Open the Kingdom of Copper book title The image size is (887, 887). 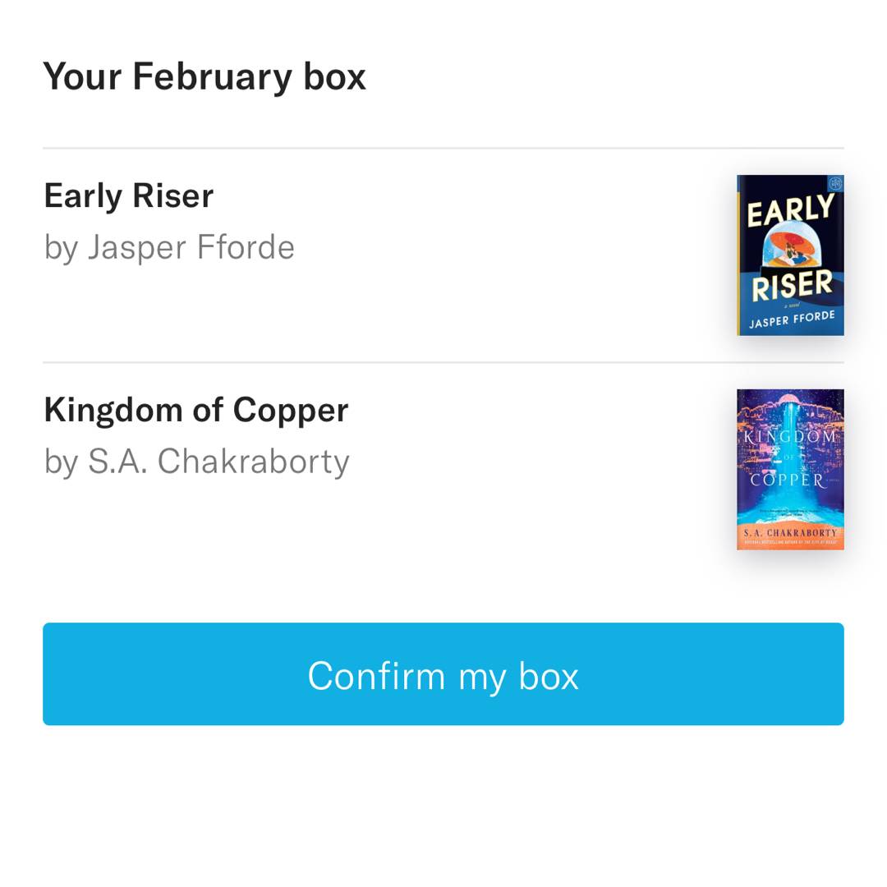coord(196,409)
